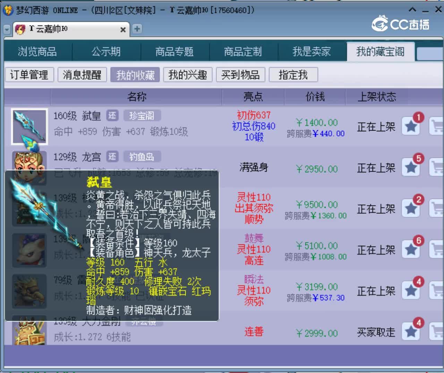Open 消息提醒 section
The height and width of the screenshot is (373, 444).
tap(82, 75)
